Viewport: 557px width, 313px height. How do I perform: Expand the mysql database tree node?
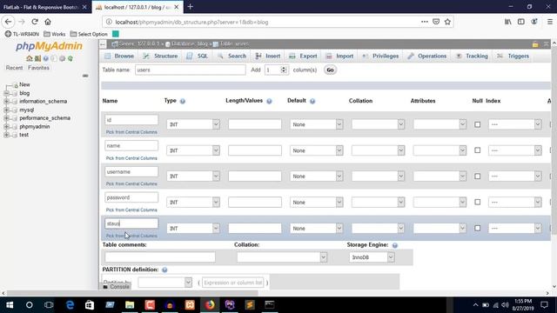coord(6,110)
